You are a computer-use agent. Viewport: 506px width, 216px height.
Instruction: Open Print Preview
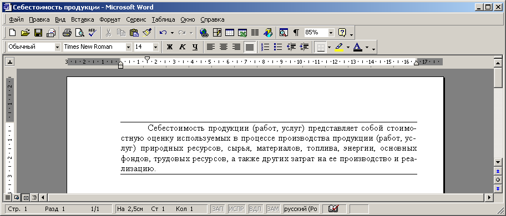coord(79,33)
